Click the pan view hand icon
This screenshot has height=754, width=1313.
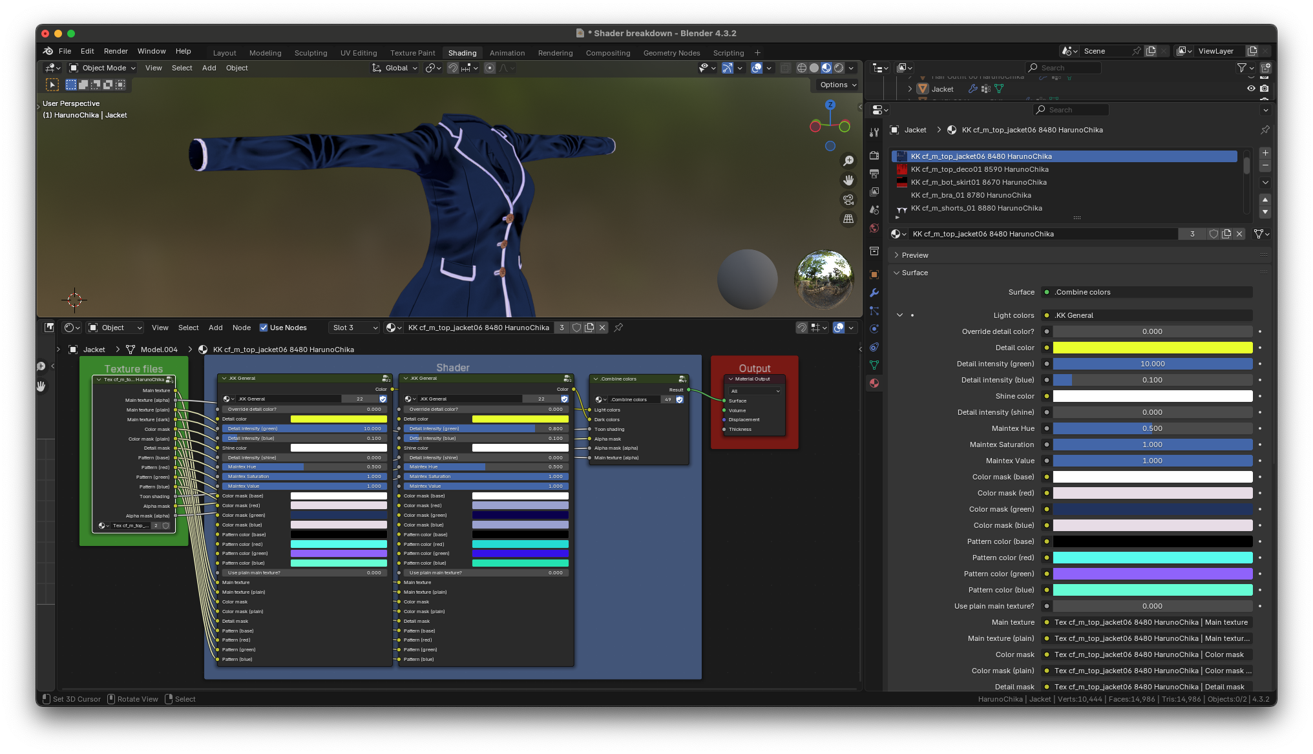pyautogui.click(x=848, y=180)
